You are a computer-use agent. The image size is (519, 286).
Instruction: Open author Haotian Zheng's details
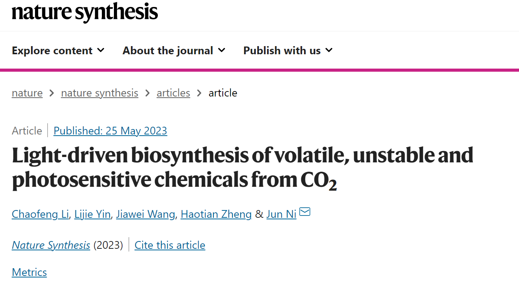(x=216, y=214)
